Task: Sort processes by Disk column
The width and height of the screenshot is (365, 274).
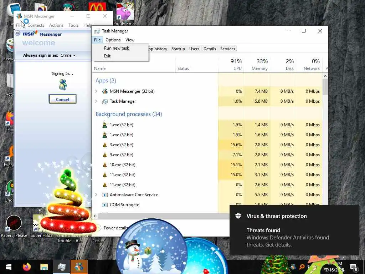Action: (283, 65)
